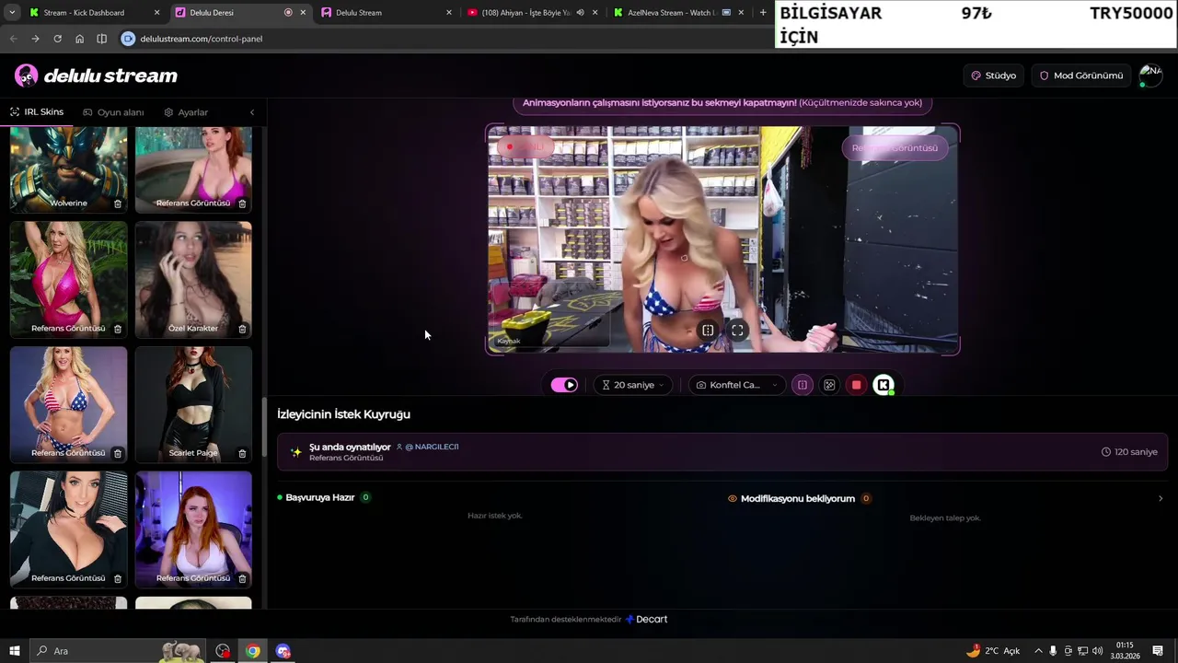Click the Başvuruya Hazır section header

pyautogui.click(x=319, y=497)
